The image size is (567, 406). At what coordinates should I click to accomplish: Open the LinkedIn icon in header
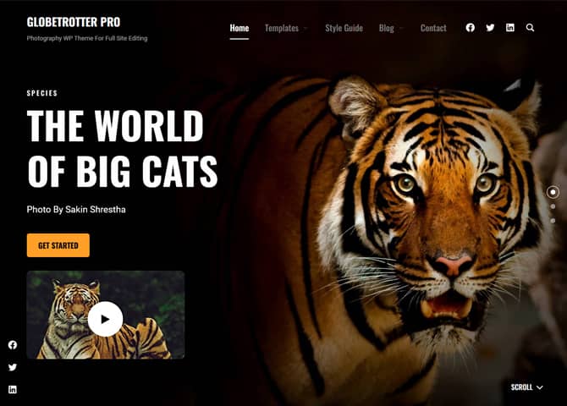coord(509,27)
